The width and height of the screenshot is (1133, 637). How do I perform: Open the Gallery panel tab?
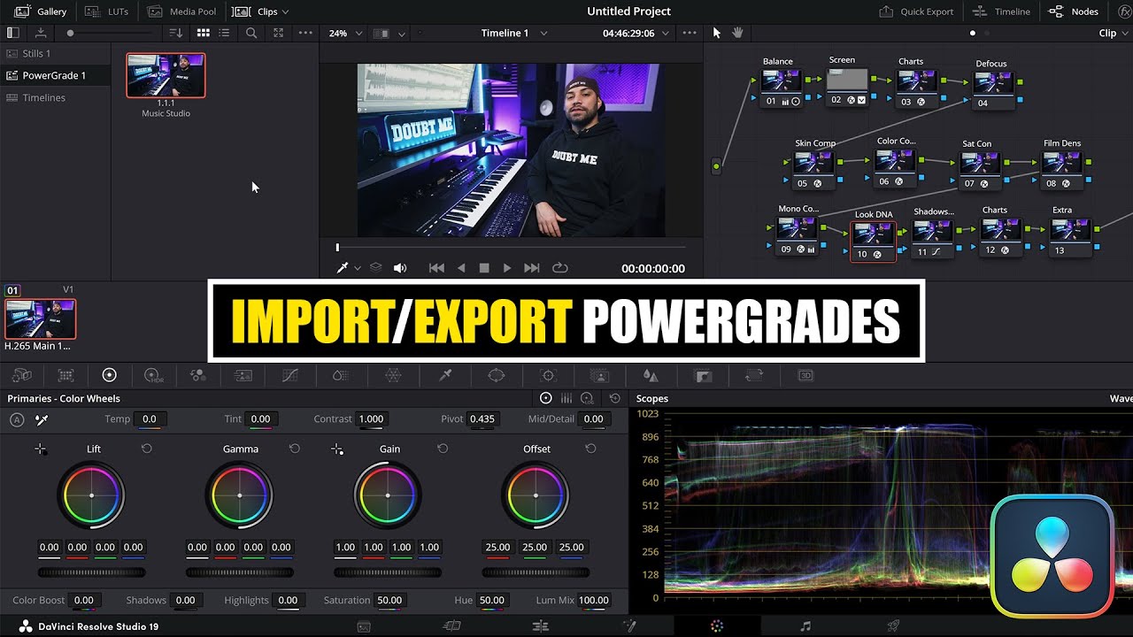pyautogui.click(x=41, y=12)
